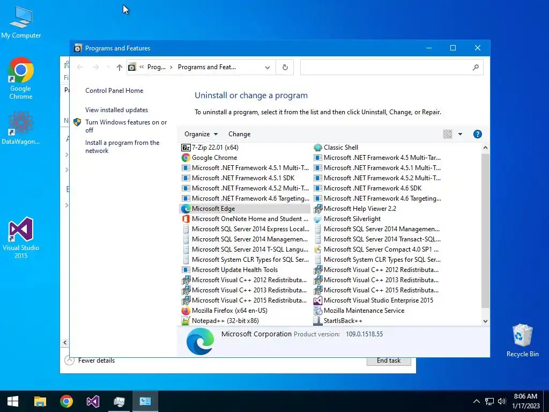Image resolution: width=549 pixels, height=412 pixels.
Task: Open Visual Studio 2015 desktop shortcut
Action: coord(21,238)
